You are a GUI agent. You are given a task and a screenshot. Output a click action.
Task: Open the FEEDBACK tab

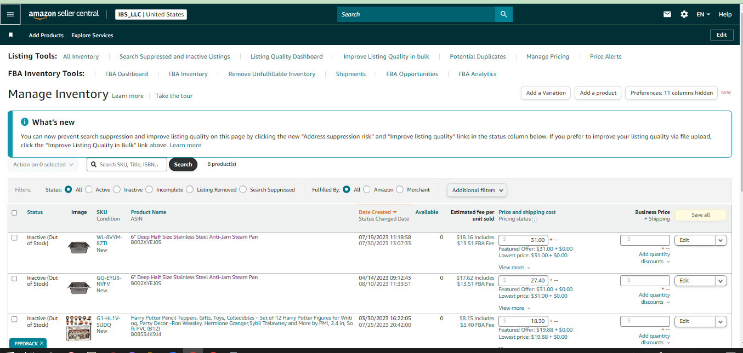point(28,344)
